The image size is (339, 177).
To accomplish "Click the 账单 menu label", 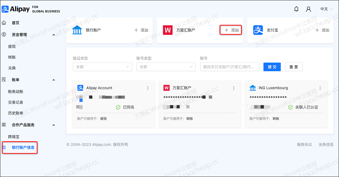I will [x=16, y=80].
